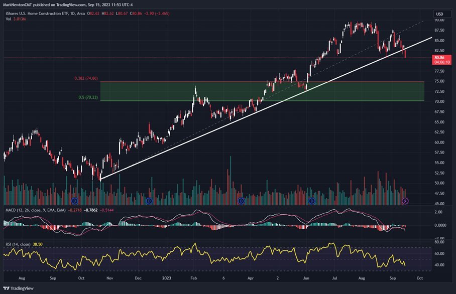This screenshot has height=294, width=456.
Task: Click the 90.00 price axis label
Action: 439,20
